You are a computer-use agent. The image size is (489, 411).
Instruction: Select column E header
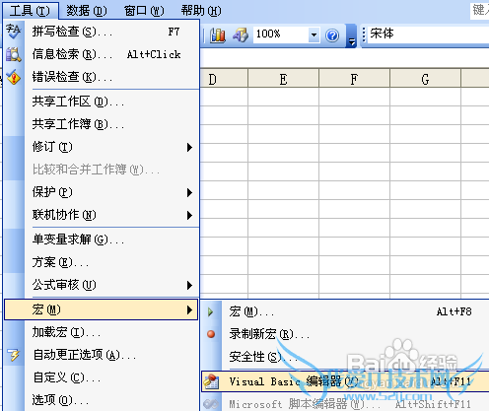[x=283, y=79]
